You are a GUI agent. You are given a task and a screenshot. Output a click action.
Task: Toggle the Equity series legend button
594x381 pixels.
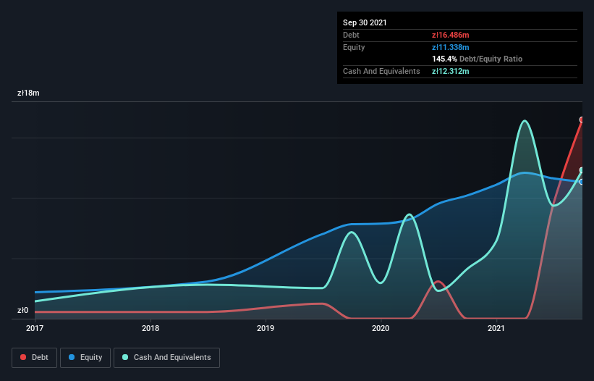tap(85, 358)
